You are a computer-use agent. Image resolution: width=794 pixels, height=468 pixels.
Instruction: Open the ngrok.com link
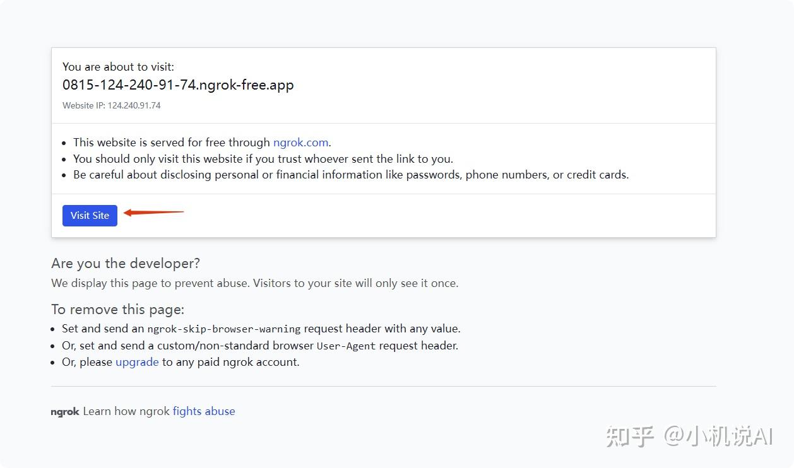(300, 143)
